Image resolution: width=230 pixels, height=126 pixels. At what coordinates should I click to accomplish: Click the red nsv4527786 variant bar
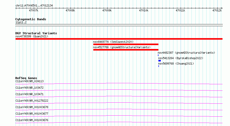[126, 50]
